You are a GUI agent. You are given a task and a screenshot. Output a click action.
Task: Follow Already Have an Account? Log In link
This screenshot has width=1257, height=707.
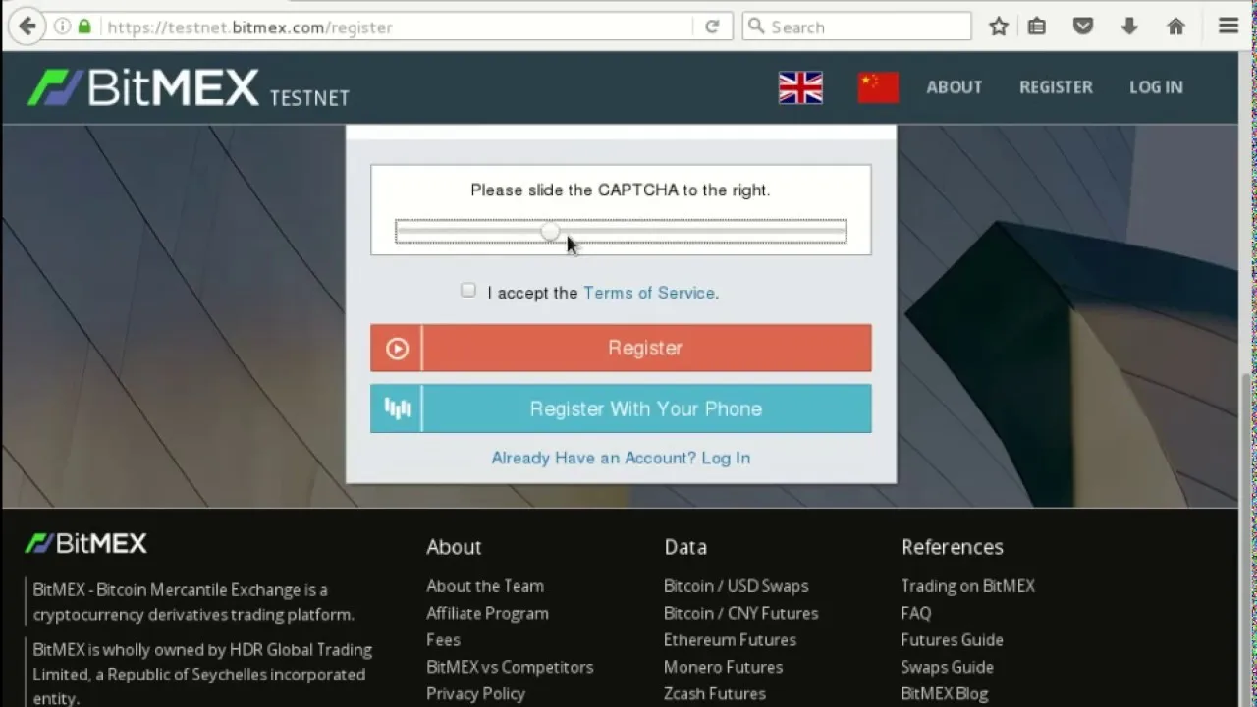coord(621,458)
